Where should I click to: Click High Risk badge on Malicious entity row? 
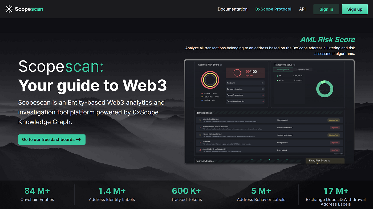point(335,150)
